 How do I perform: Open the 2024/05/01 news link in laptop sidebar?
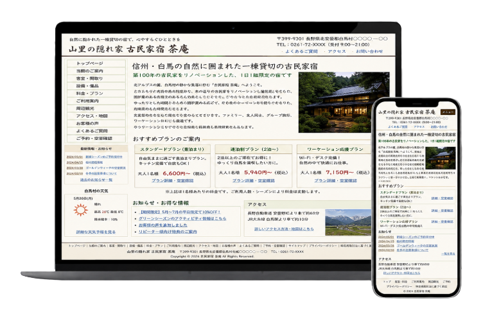[104, 157]
